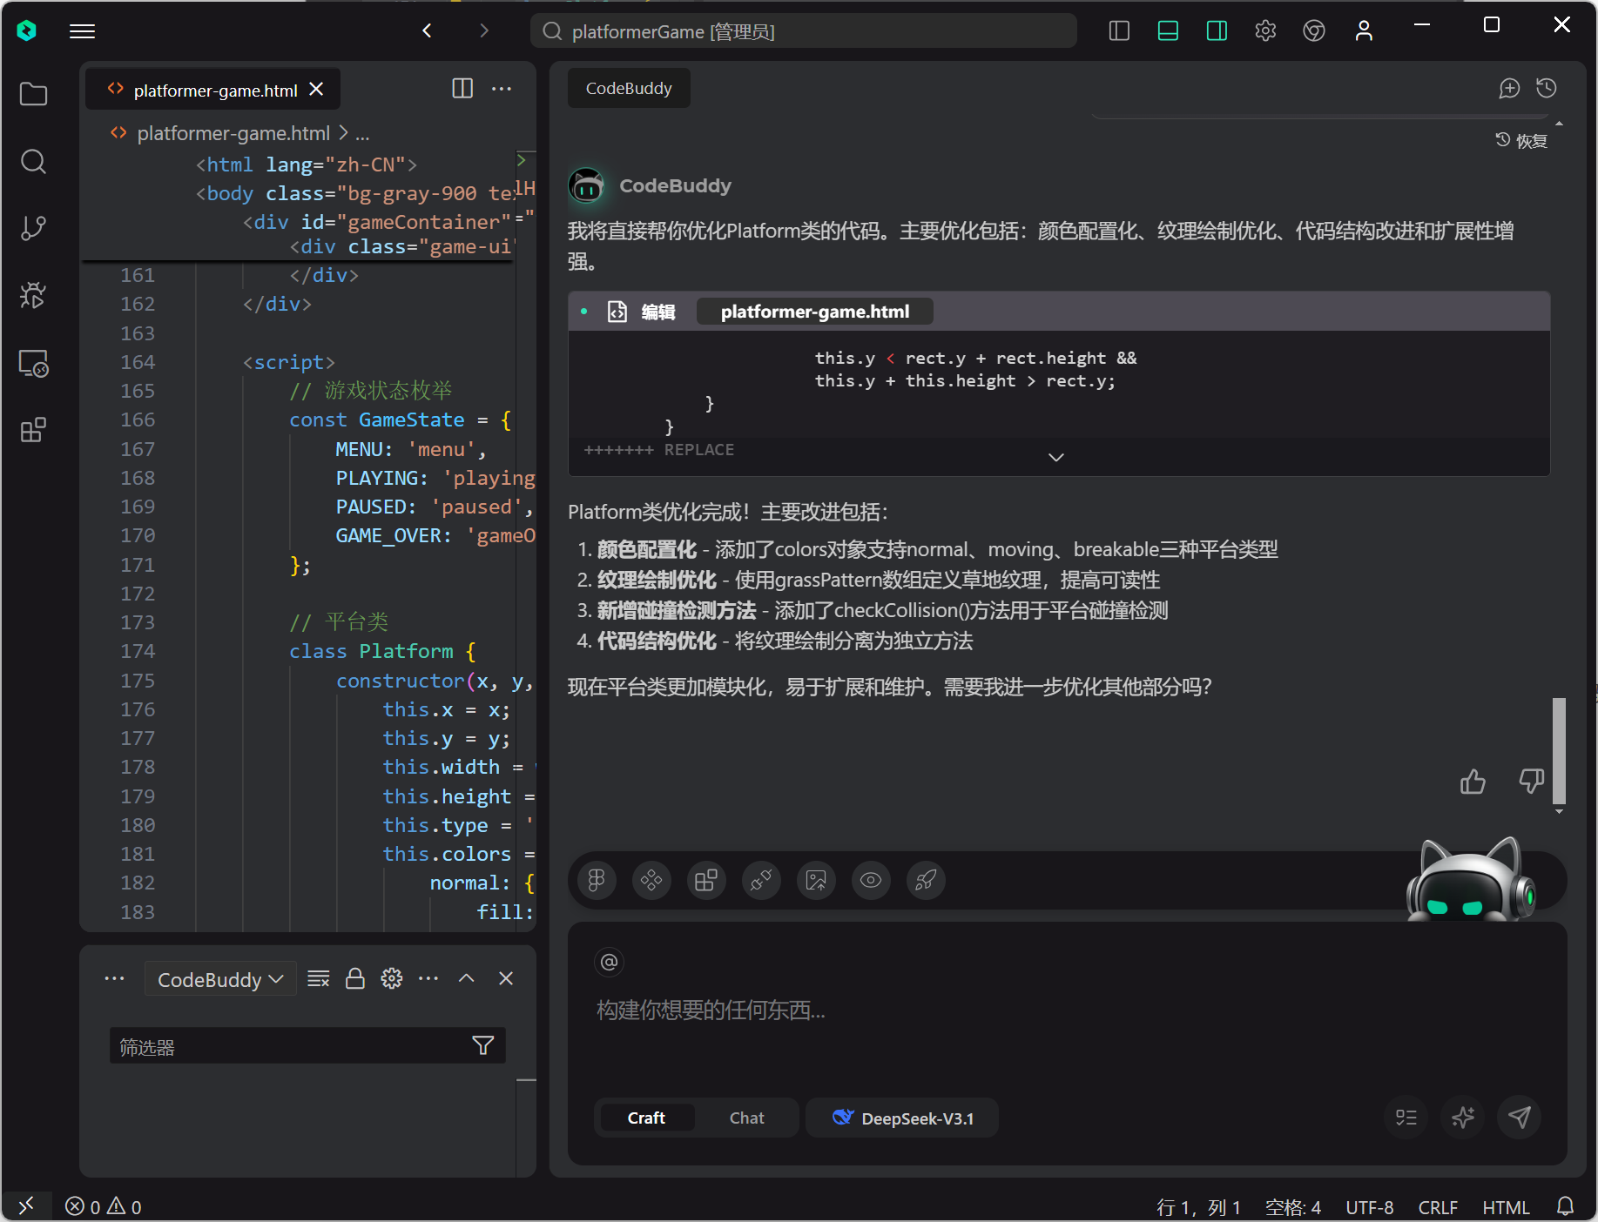This screenshot has width=1598, height=1222.
Task: Open the CodeBuddy output channel dropdown
Action: [220, 979]
